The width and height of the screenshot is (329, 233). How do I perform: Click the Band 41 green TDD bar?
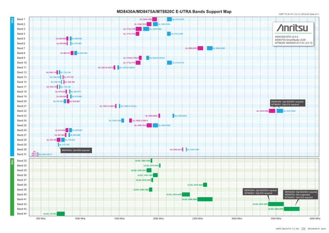point(205,199)
